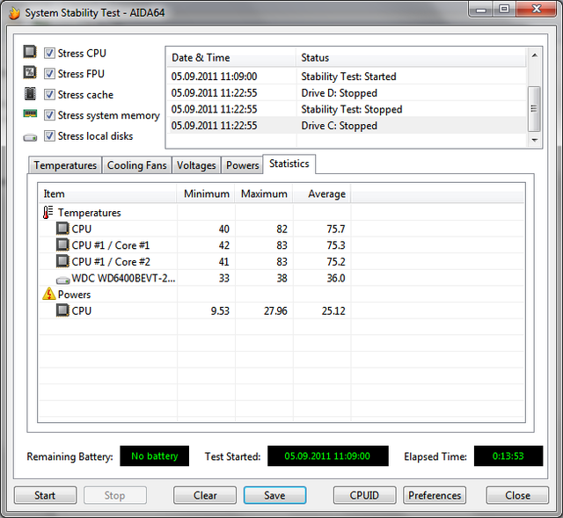Image resolution: width=563 pixels, height=518 pixels.
Task: Open the CPUID panel button
Action: [x=365, y=495]
